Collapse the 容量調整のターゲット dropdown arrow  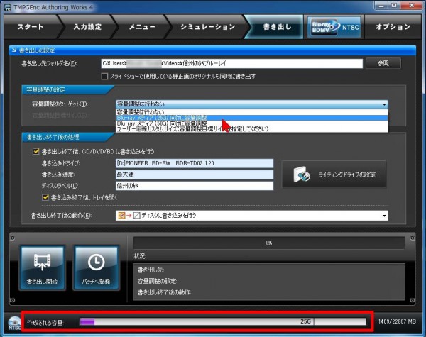tap(384, 104)
